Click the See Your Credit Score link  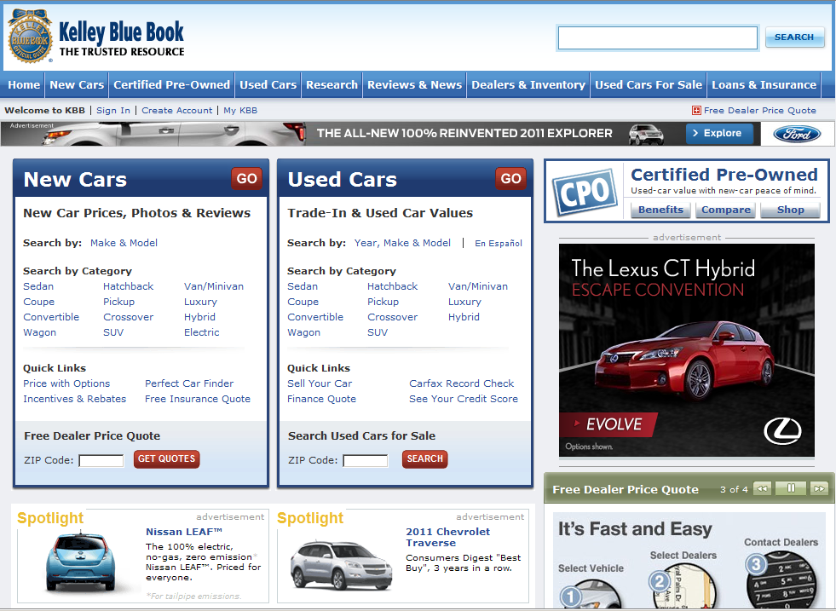(464, 399)
